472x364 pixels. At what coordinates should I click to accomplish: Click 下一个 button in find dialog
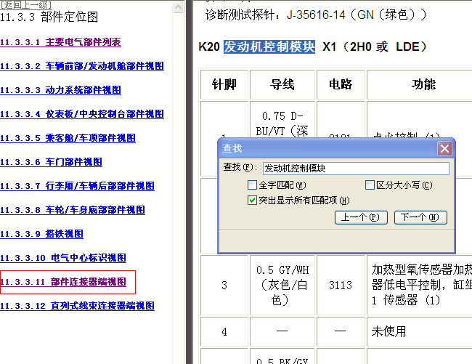420,217
